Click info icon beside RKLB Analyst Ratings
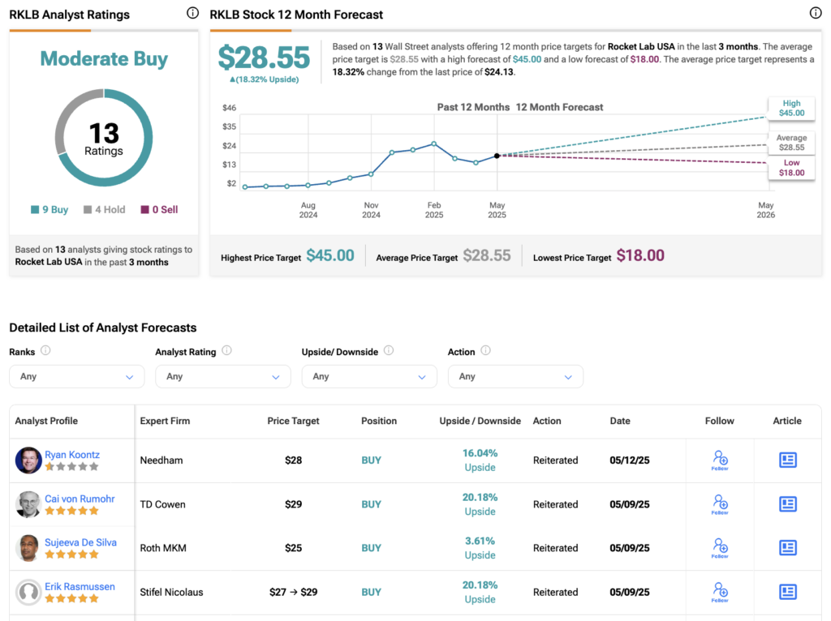831x621 pixels. 192,13
